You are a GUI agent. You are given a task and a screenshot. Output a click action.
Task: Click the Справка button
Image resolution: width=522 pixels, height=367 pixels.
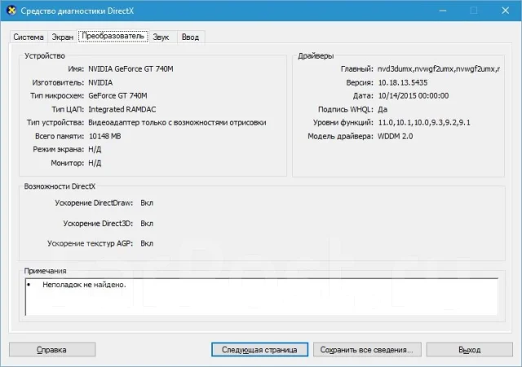pos(52,350)
